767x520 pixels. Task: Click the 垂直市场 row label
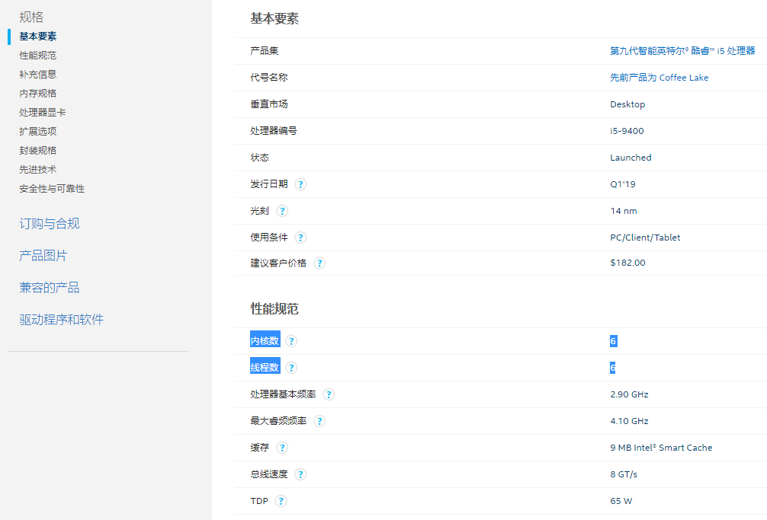click(x=269, y=104)
